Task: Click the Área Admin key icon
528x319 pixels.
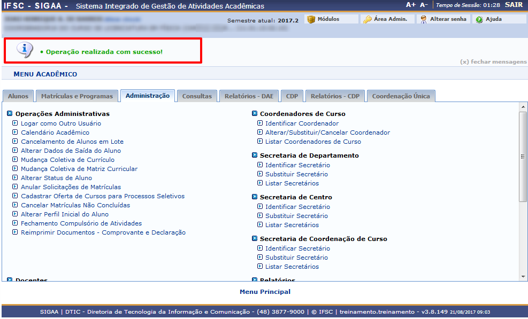Action: [x=368, y=19]
